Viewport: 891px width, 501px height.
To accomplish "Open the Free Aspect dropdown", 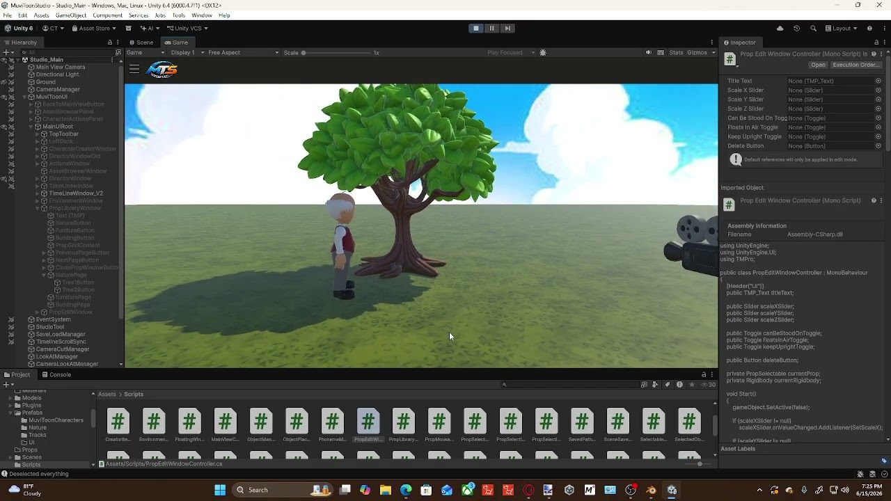I will click(243, 53).
